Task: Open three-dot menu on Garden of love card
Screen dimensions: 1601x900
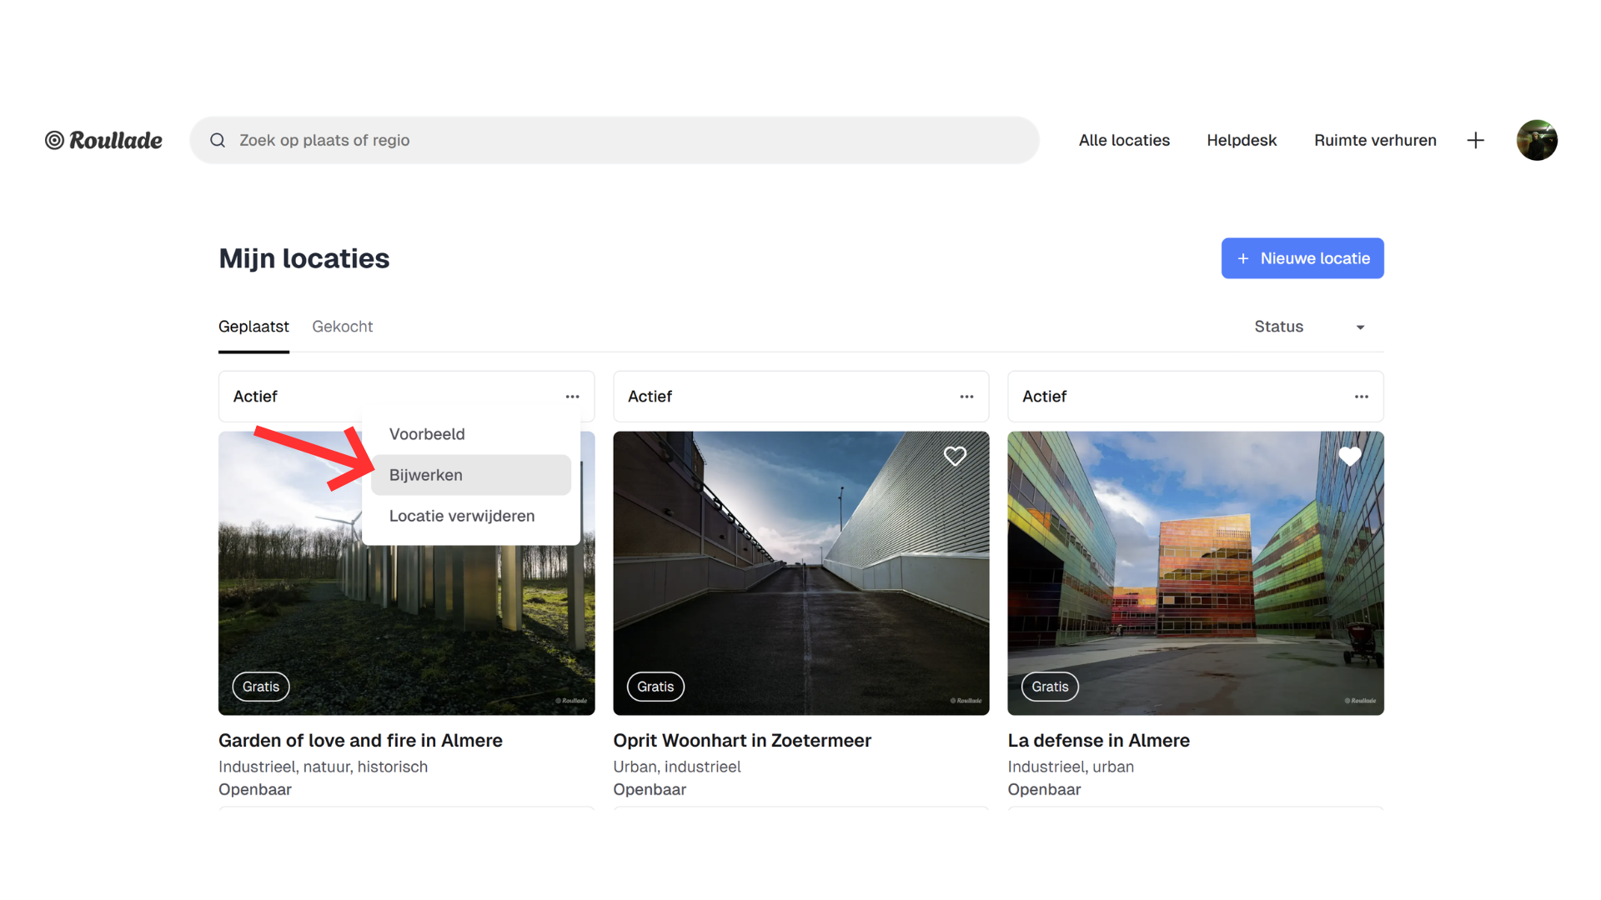Action: [572, 397]
